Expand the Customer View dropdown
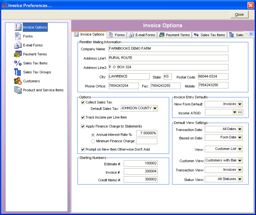 click(x=240, y=160)
